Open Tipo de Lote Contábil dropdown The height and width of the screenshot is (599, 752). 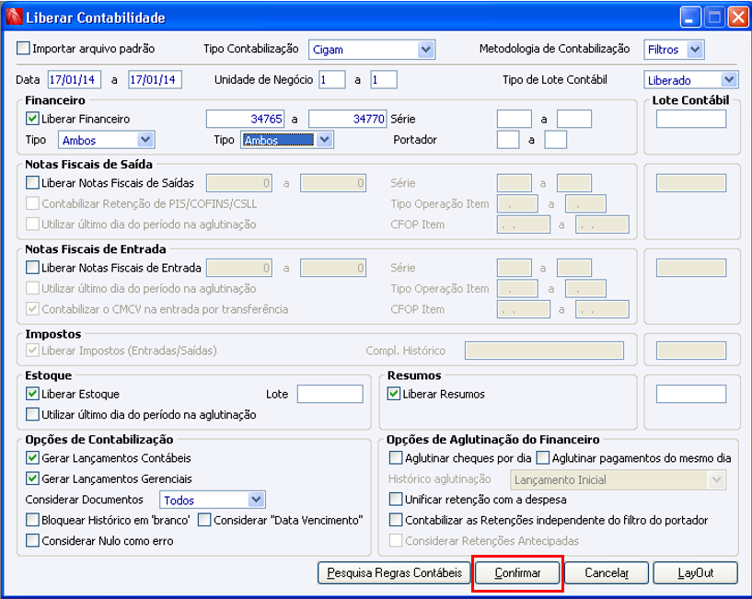690,80
